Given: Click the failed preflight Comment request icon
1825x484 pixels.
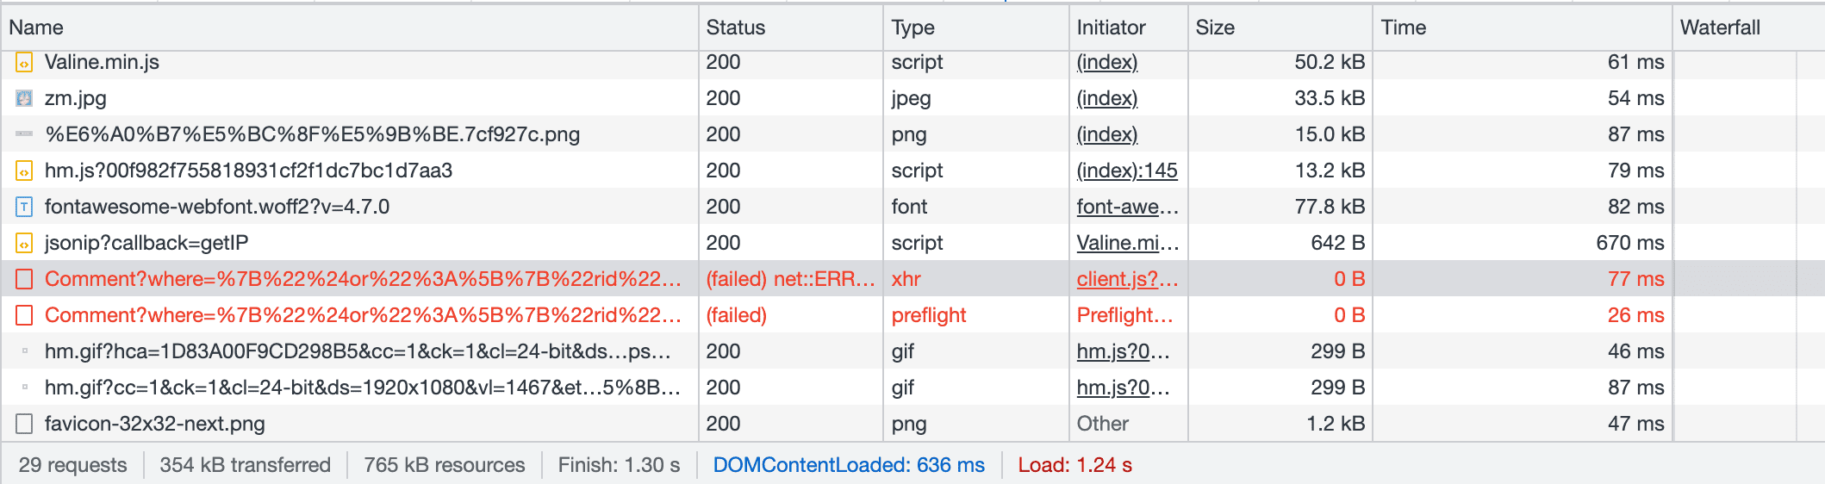Looking at the screenshot, I should click(24, 315).
